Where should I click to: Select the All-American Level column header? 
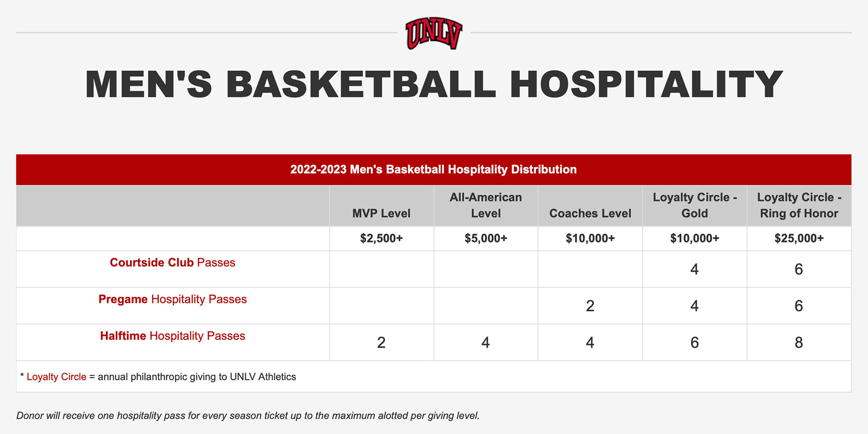(x=486, y=205)
